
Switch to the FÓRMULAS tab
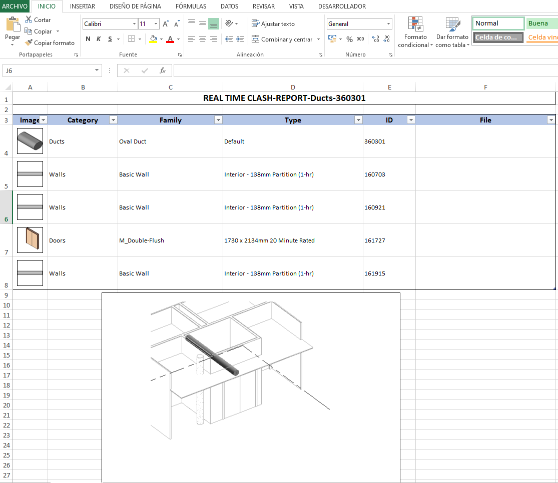[191, 6]
